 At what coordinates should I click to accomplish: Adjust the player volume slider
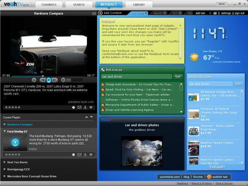(x=74, y=80)
